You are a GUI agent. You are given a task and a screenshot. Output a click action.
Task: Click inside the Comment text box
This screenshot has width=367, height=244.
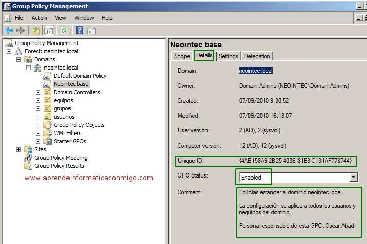point(299,212)
